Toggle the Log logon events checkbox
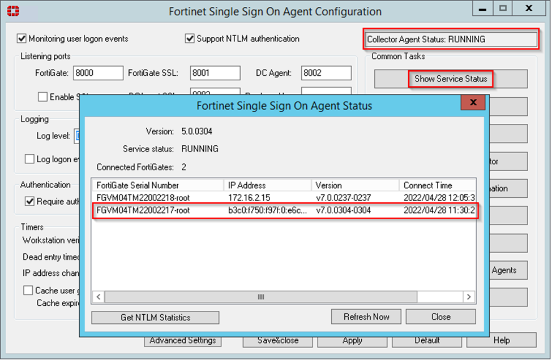The image size is (552, 360). click(29, 159)
